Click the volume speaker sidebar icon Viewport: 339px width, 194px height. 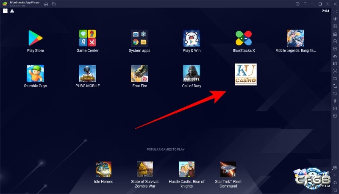(335, 19)
